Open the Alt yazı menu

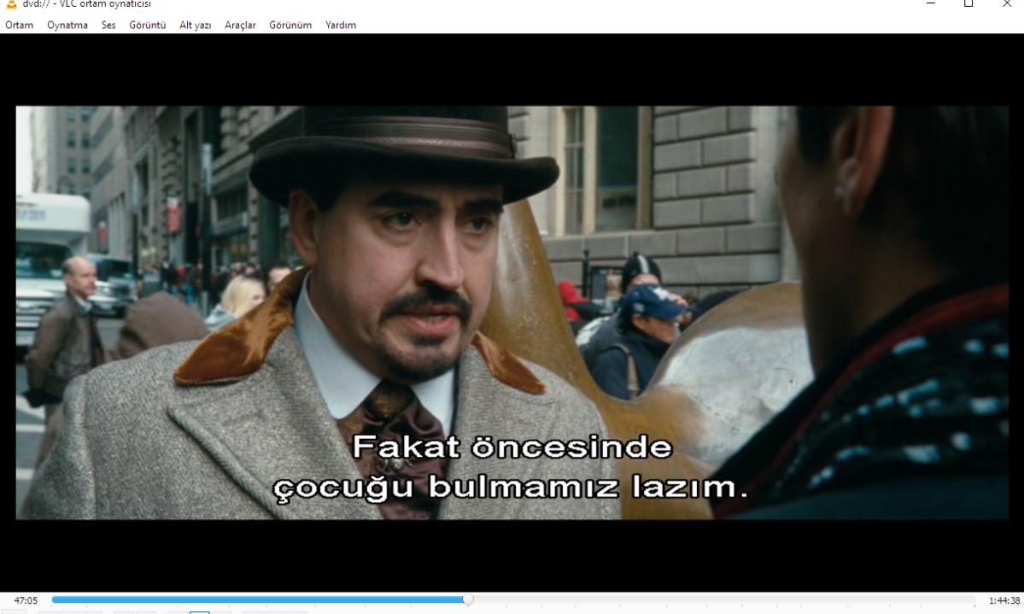196,25
